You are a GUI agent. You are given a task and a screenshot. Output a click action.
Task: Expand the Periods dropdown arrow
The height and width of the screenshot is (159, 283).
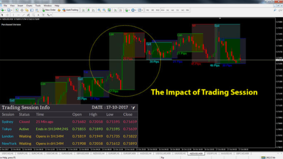[136, 10]
